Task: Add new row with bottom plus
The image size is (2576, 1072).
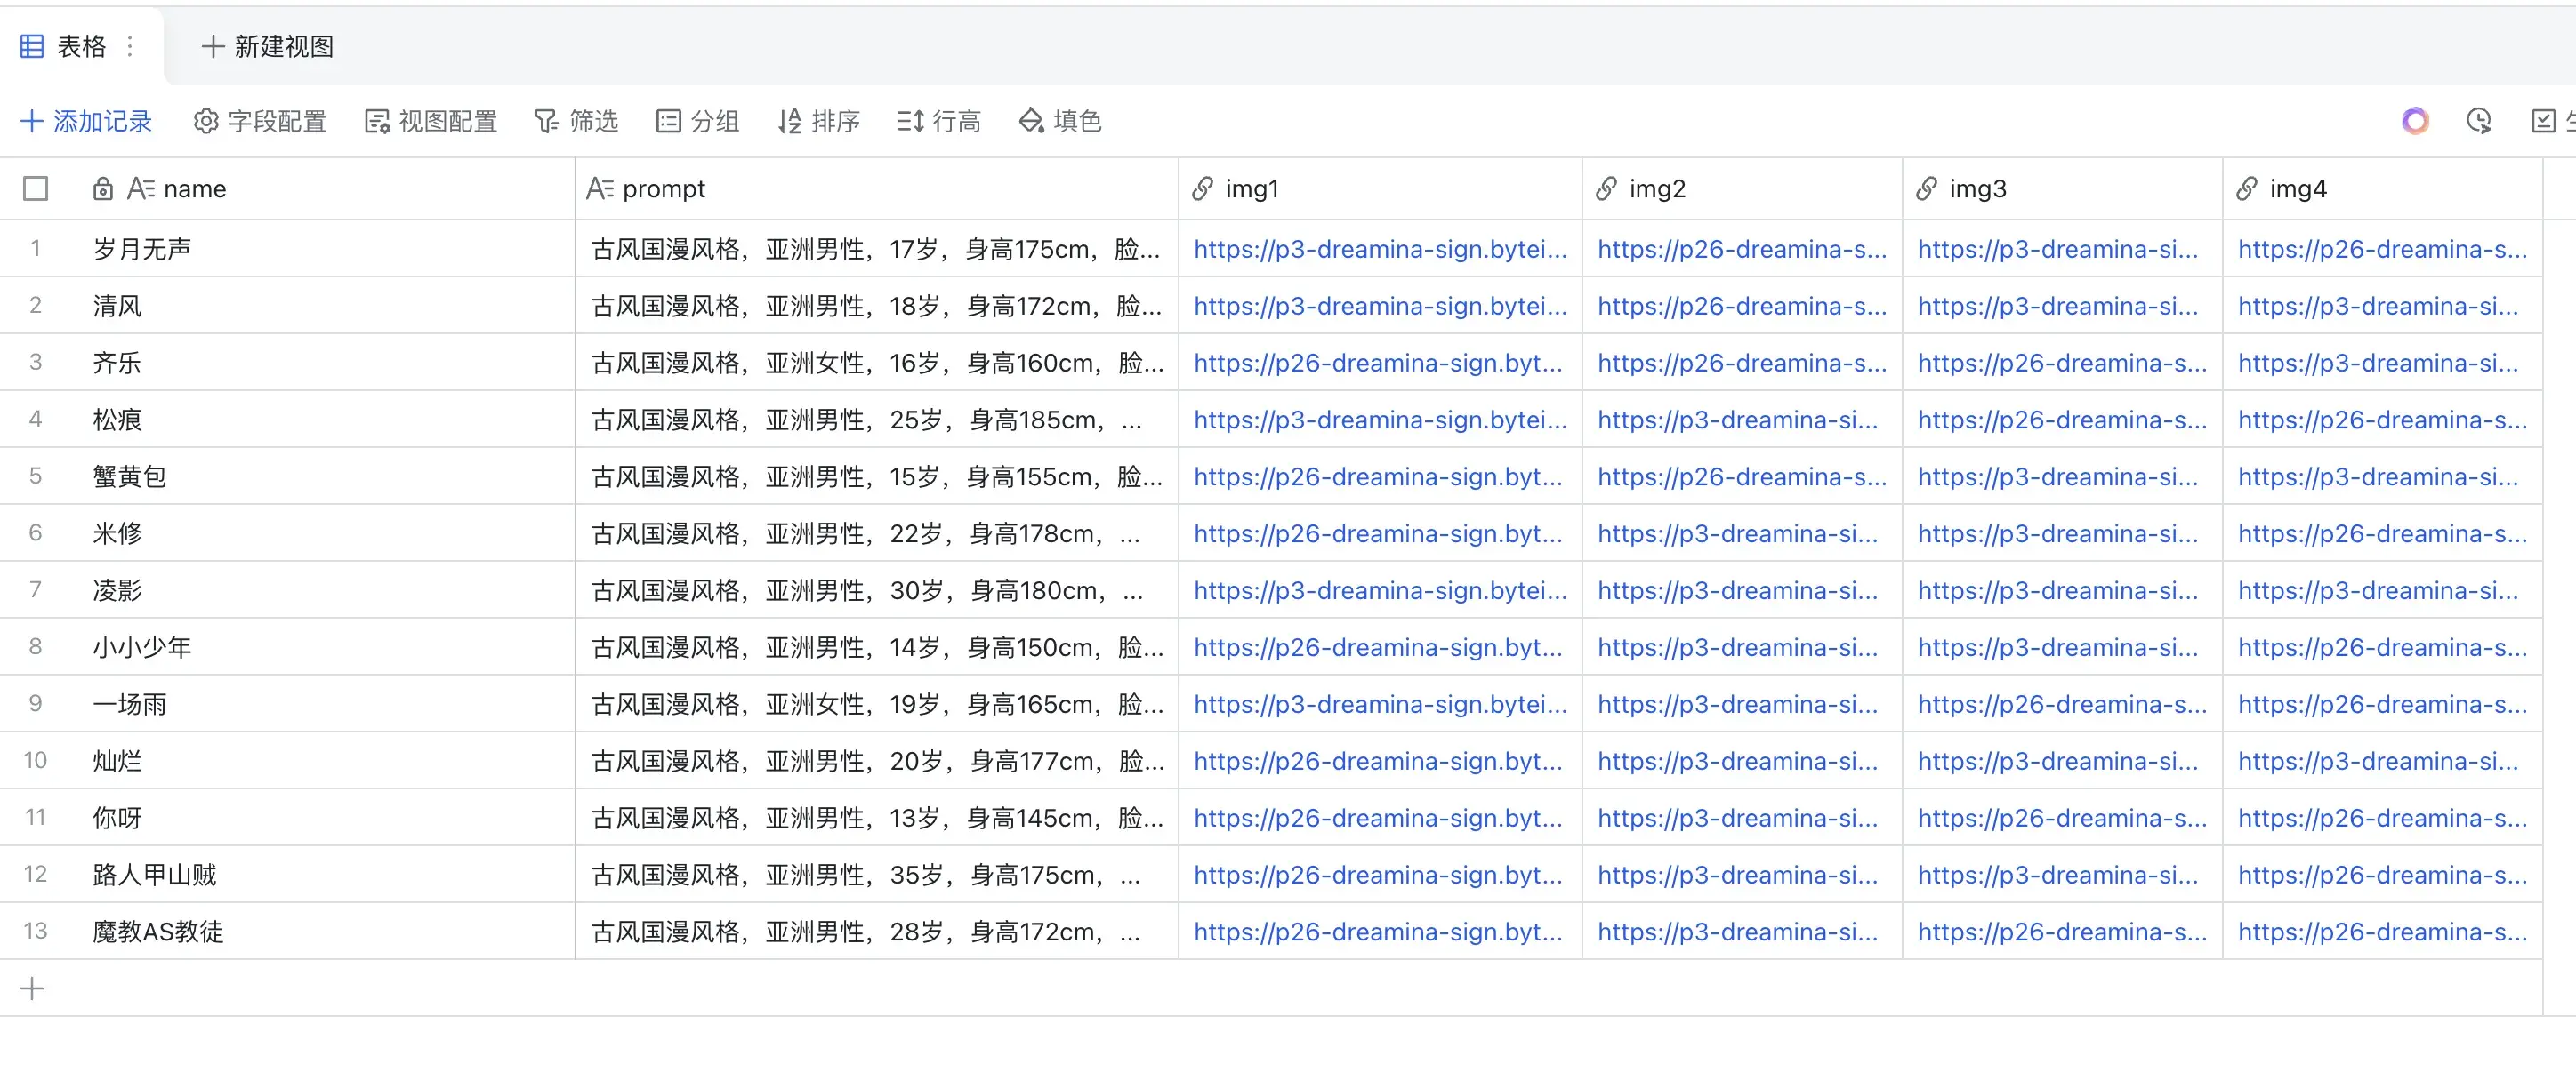Action: tap(32, 988)
